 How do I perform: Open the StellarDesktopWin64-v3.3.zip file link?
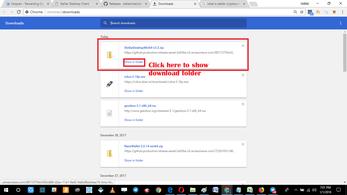[x=144, y=47]
